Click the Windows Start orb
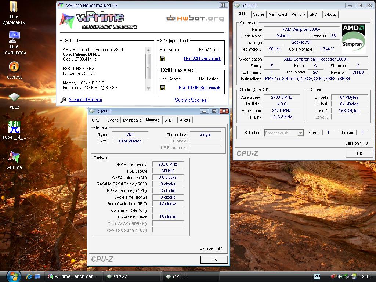This screenshot has width=376, height=282. (14, 276)
